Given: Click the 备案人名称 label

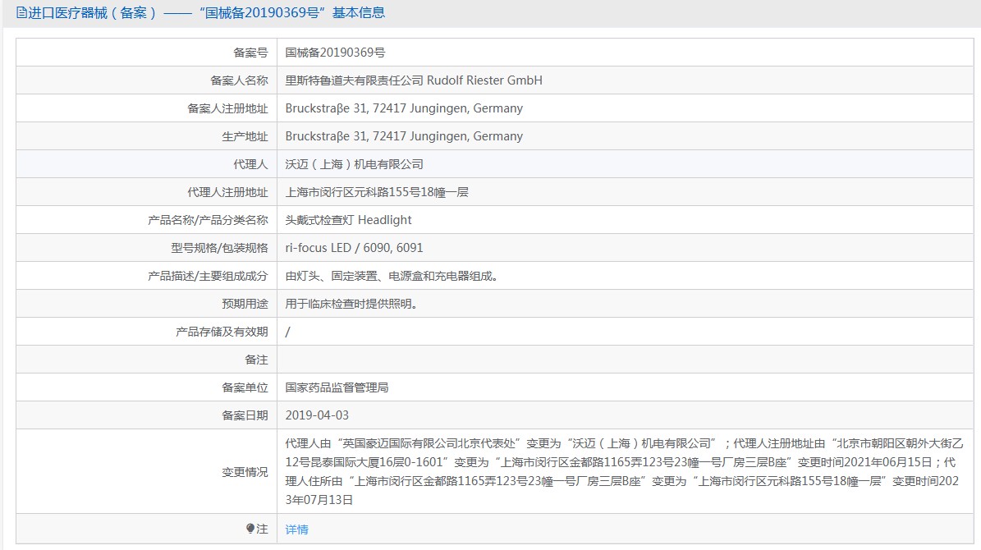Looking at the screenshot, I should (x=239, y=80).
